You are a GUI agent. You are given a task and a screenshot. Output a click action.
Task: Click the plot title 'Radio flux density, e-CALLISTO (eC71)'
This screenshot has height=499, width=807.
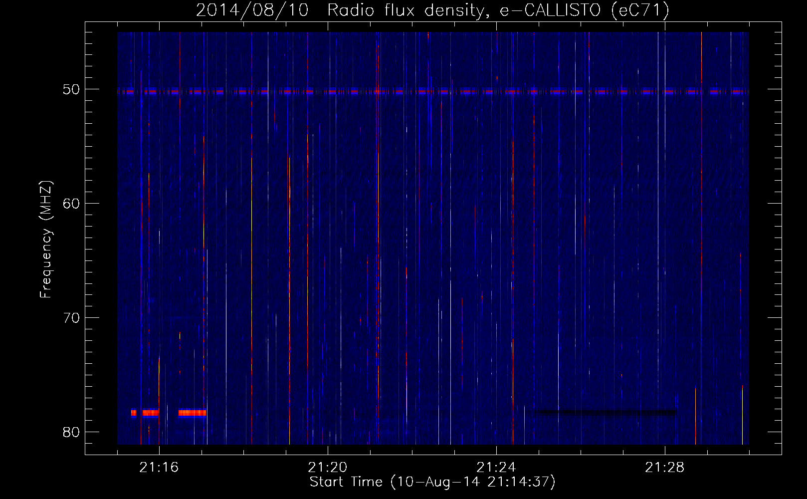coord(498,10)
